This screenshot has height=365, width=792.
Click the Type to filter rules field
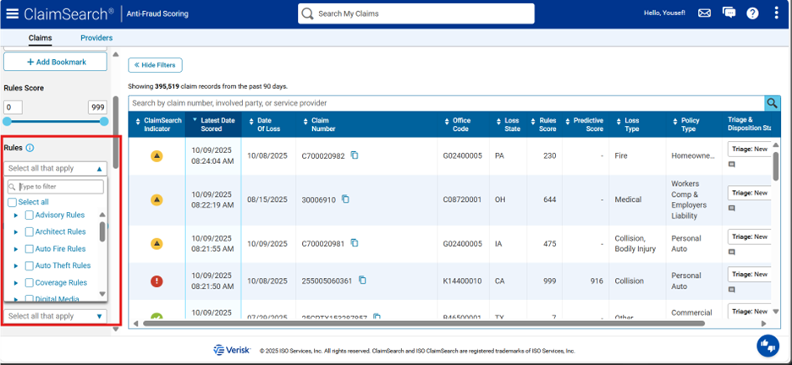(x=56, y=187)
